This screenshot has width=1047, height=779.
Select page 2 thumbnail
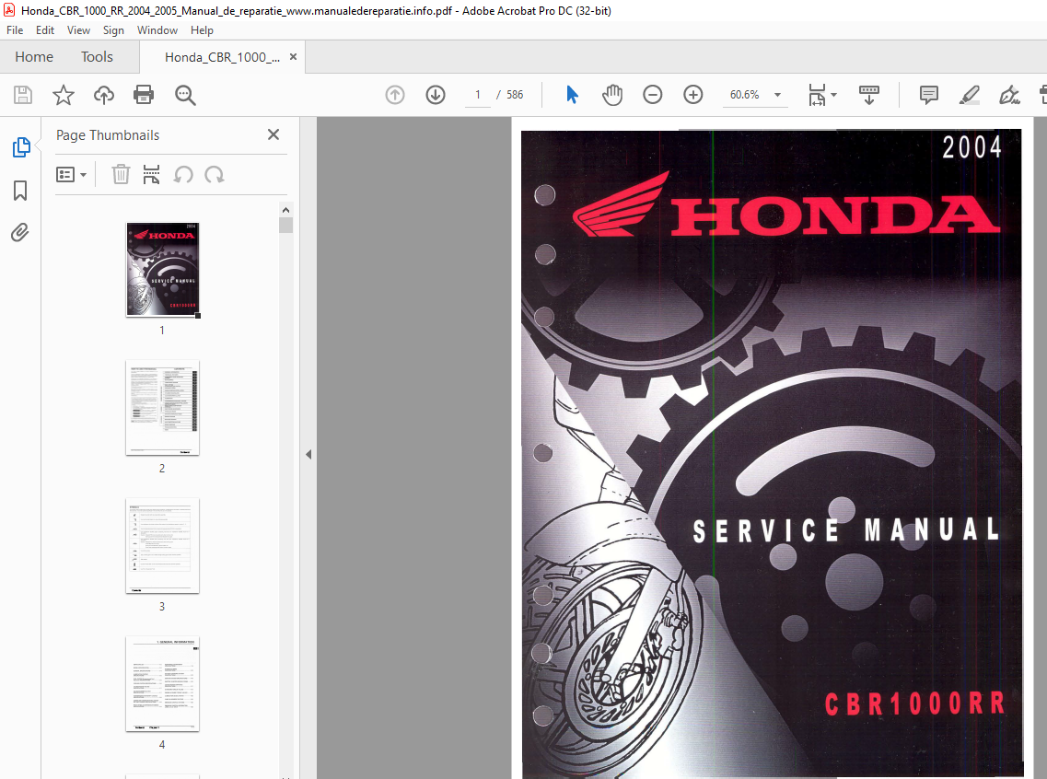(162, 408)
